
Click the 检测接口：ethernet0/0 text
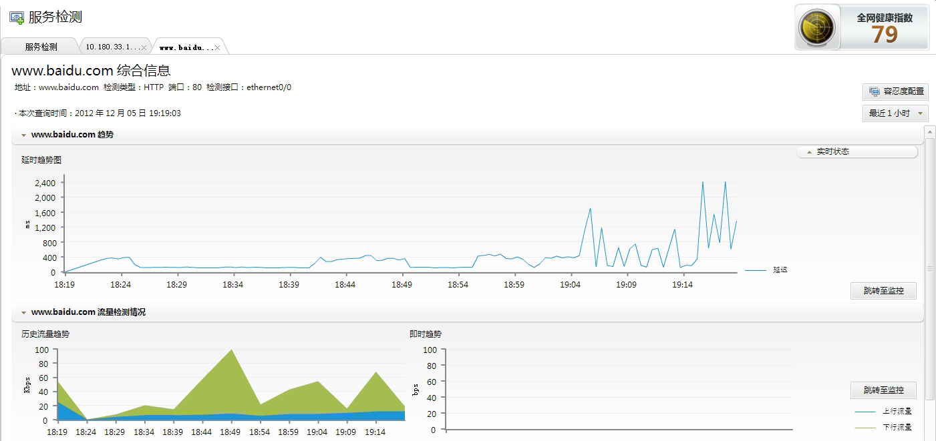249,87
